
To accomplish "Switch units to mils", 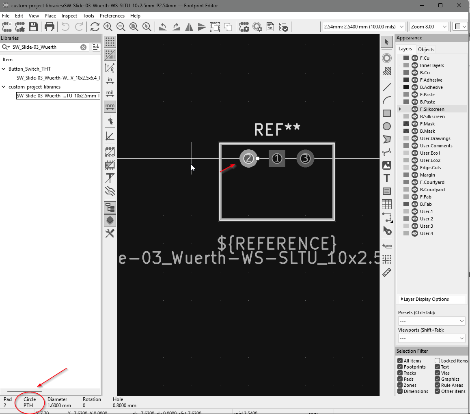I will click(x=110, y=93).
